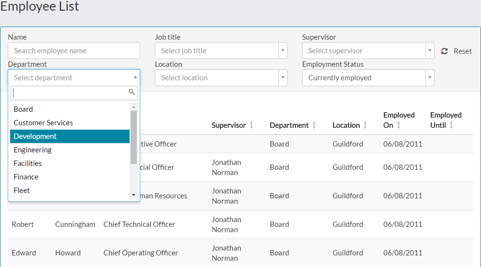The height and width of the screenshot is (267, 481).
Task: Click the employee name search field
Action: pos(74,51)
